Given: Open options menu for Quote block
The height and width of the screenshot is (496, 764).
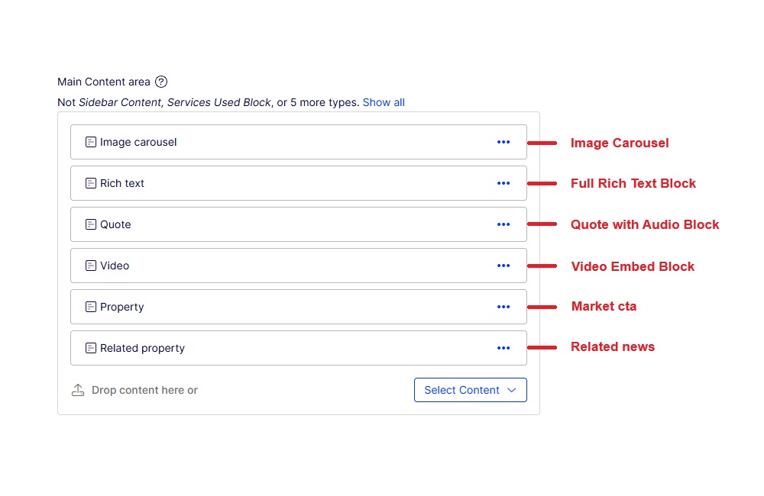Looking at the screenshot, I should (x=503, y=224).
